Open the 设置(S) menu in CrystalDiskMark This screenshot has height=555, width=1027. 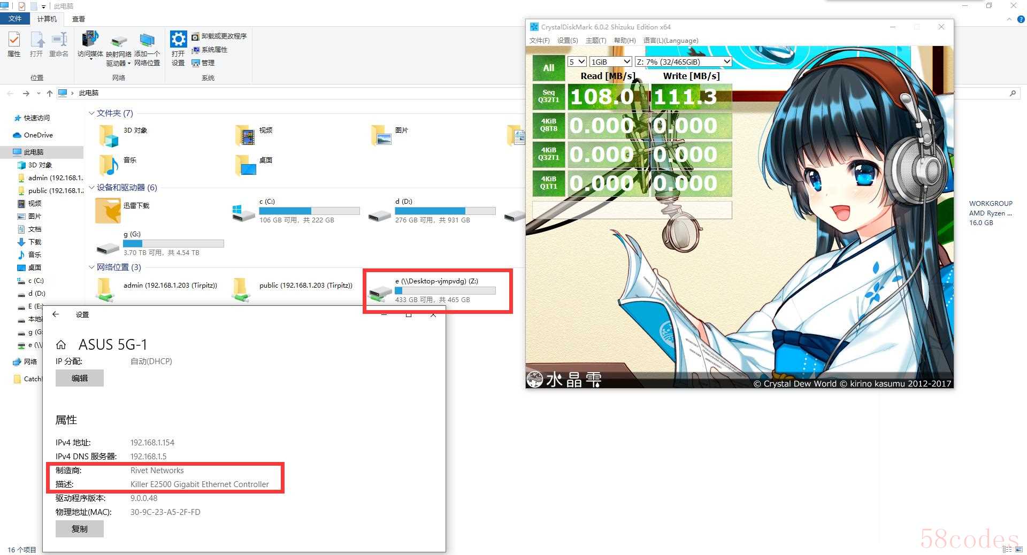tap(568, 41)
